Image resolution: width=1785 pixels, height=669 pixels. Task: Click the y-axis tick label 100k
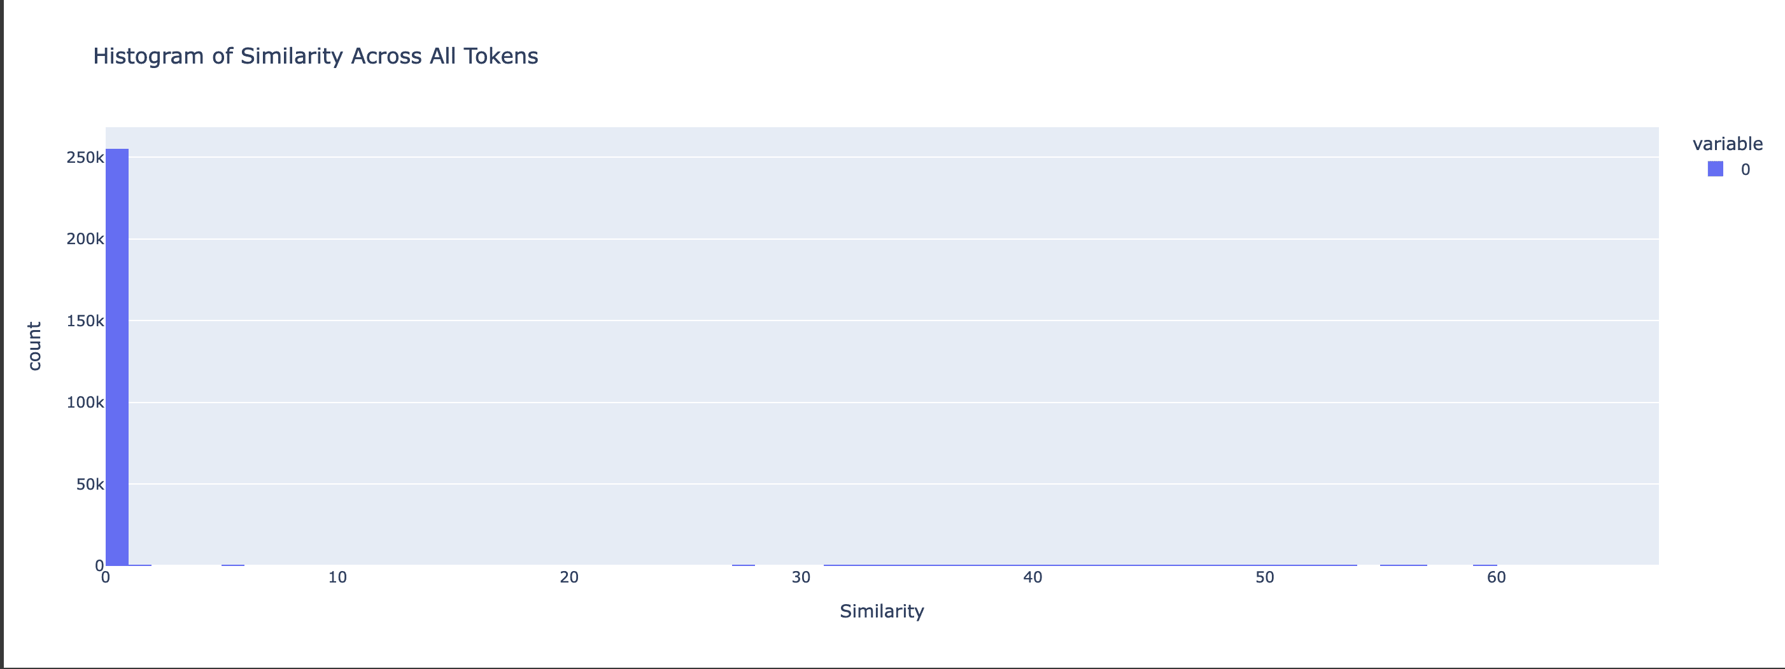(85, 403)
